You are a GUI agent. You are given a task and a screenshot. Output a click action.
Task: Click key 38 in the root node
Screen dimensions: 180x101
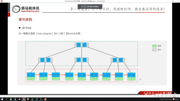79,45
